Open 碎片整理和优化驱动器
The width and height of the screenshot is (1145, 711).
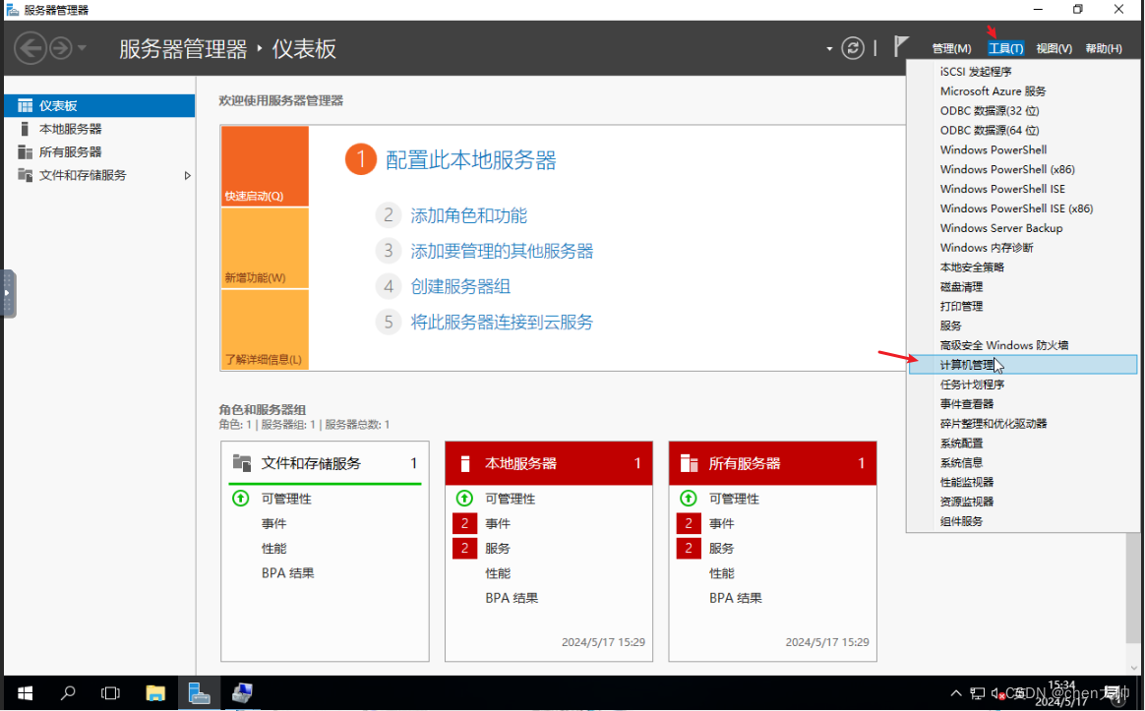tap(1022, 424)
